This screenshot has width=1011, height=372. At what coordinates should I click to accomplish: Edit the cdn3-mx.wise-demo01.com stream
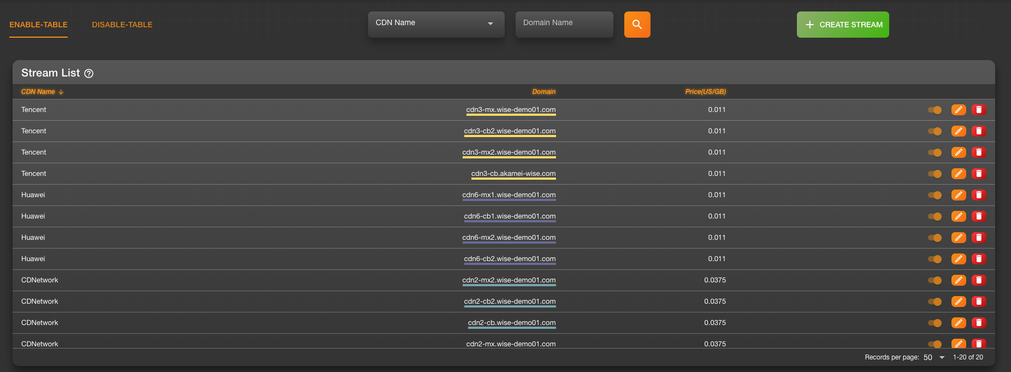pyautogui.click(x=959, y=110)
